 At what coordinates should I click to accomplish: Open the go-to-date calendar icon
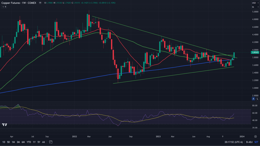[x=51, y=142]
